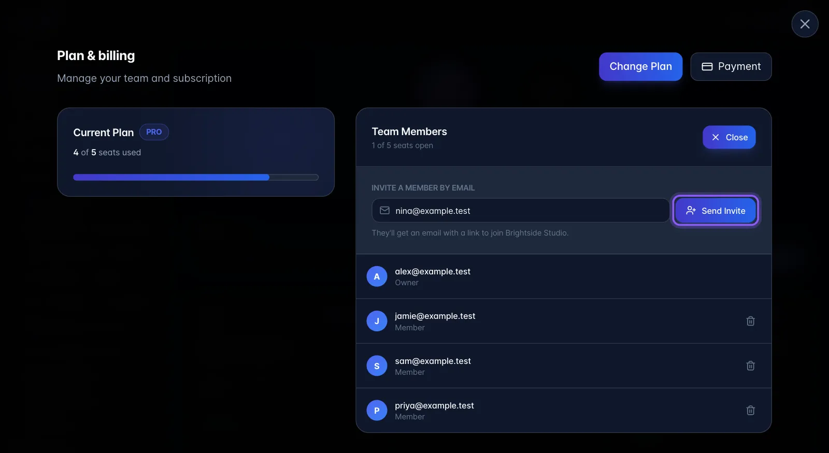Click the Owner role label under alex
This screenshot has height=453, width=829.
tap(407, 283)
